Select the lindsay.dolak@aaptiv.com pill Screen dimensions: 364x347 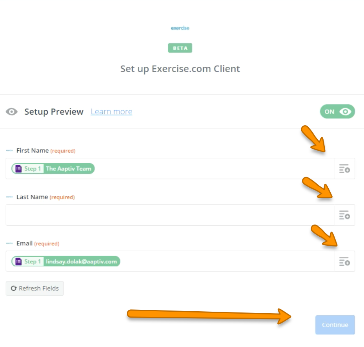(x=66, y=261)
